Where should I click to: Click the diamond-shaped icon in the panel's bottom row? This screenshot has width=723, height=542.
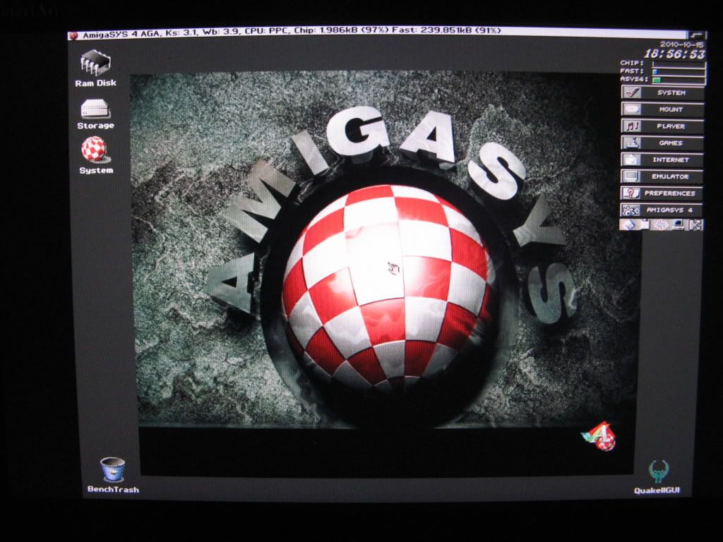[x=629, y=224]
